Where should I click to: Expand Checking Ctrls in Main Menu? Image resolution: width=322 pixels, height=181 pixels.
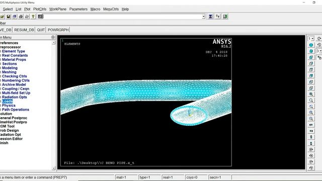(15, 76)
